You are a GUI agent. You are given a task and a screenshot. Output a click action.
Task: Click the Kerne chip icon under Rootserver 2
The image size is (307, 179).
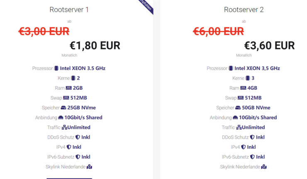(x=248, y=78)
